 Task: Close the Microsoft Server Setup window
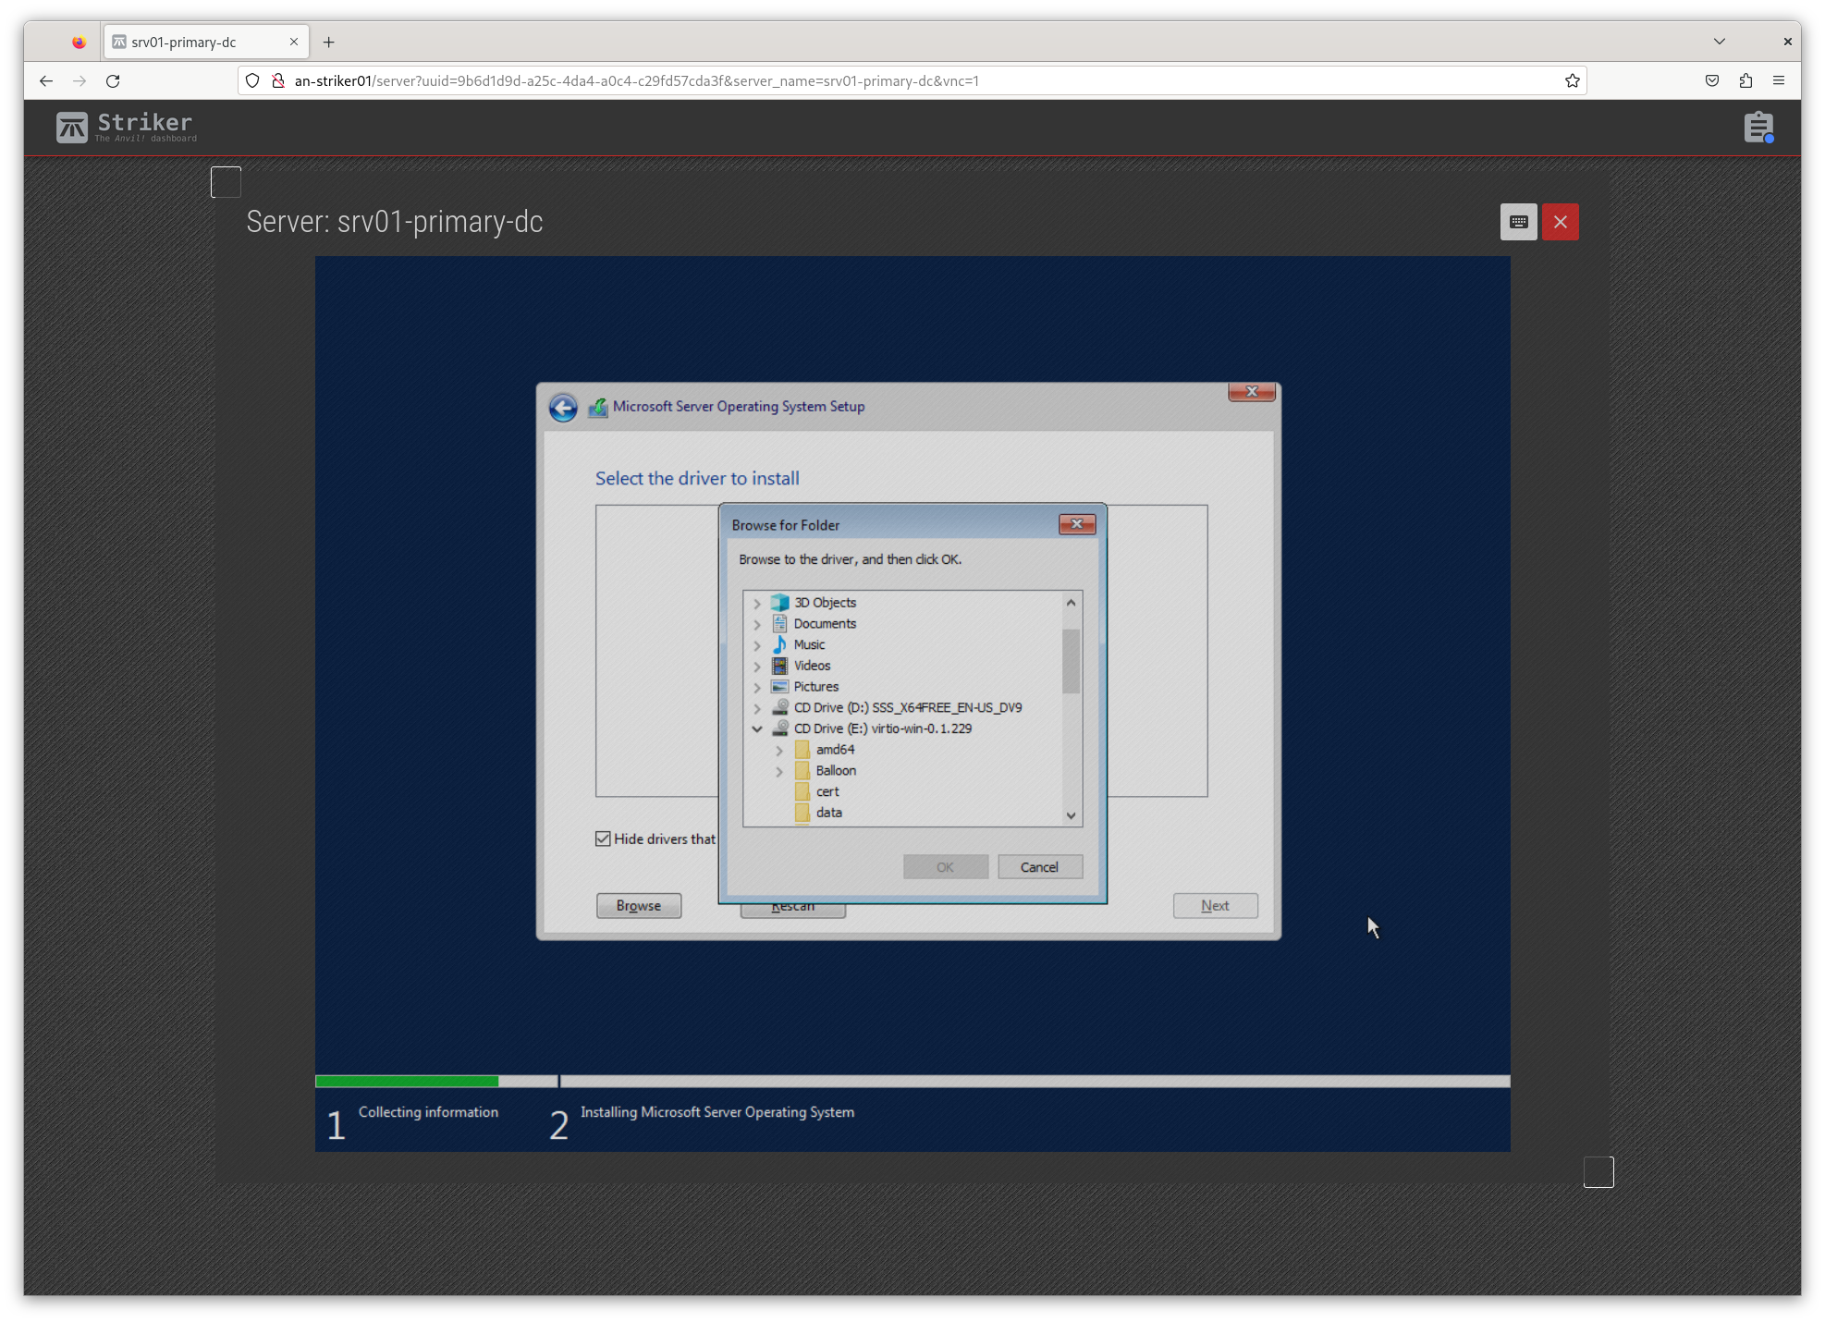1252,392
